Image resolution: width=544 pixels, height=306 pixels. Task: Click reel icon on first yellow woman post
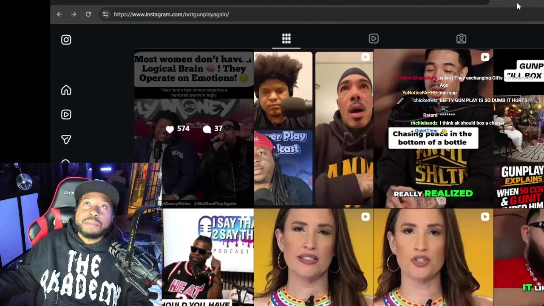pyautogui.click(x=365, y=217)
